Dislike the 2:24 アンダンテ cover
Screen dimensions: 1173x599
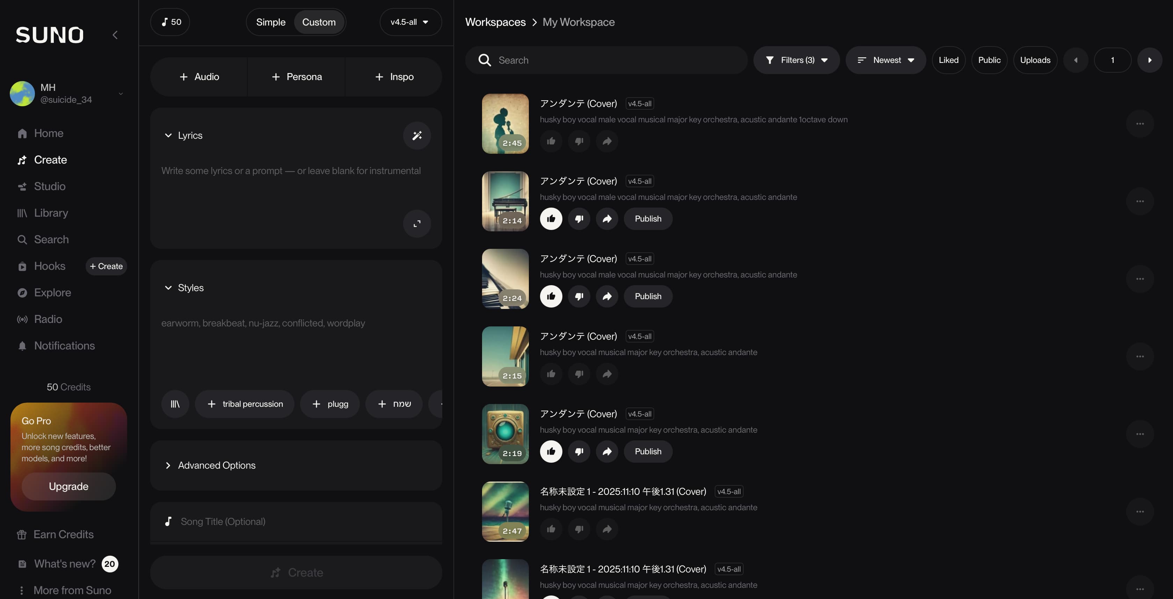coord(579,297)
